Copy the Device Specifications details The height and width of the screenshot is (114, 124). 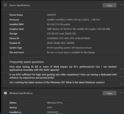(x=109, y=5)
